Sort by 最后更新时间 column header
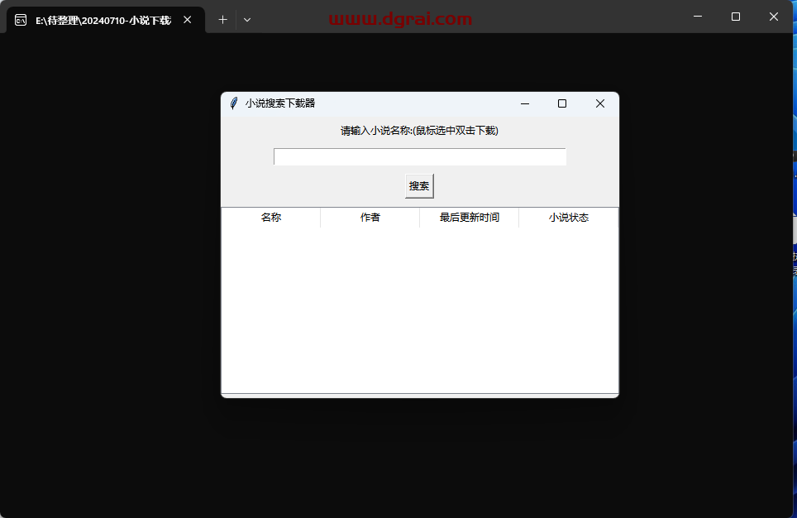The image size is (797, 518). 469,218
